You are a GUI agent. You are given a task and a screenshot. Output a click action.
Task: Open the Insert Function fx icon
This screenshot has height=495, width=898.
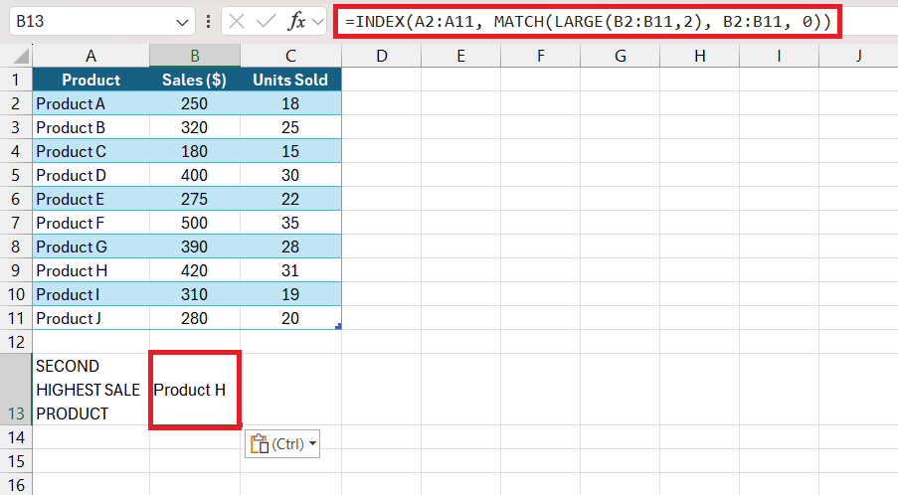pyautogui.click(x=296, y=22)
